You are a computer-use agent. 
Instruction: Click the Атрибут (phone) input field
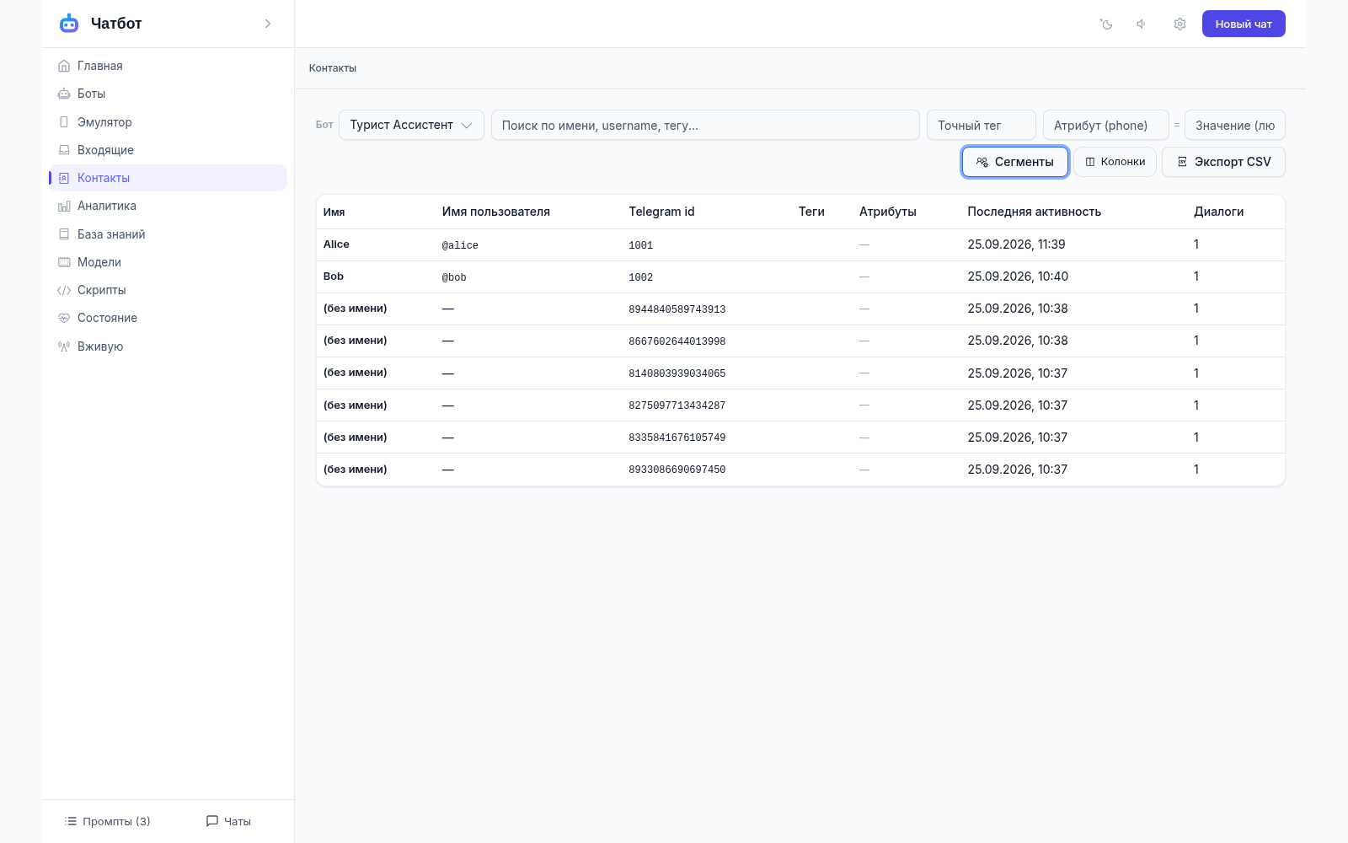(1106, 125)
